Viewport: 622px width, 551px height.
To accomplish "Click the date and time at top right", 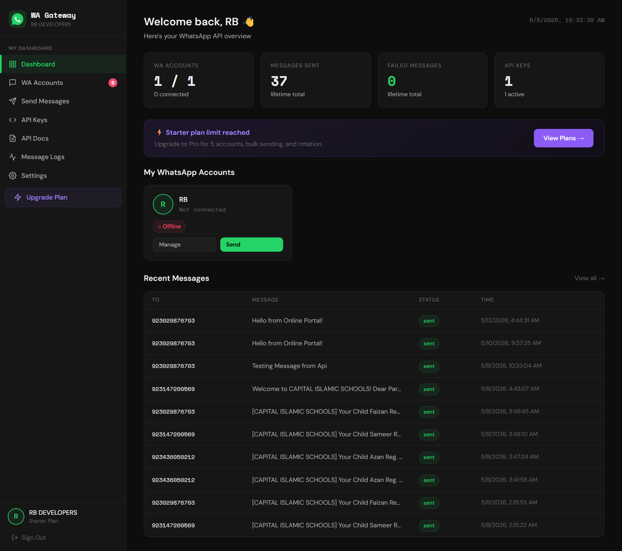I will (x=567, y=20).
